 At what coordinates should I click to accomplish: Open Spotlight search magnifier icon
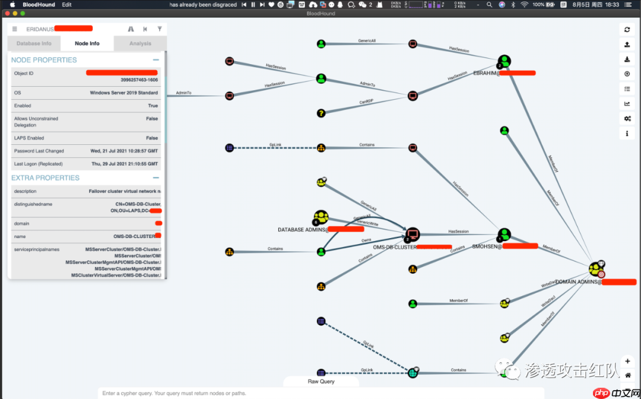489,5
